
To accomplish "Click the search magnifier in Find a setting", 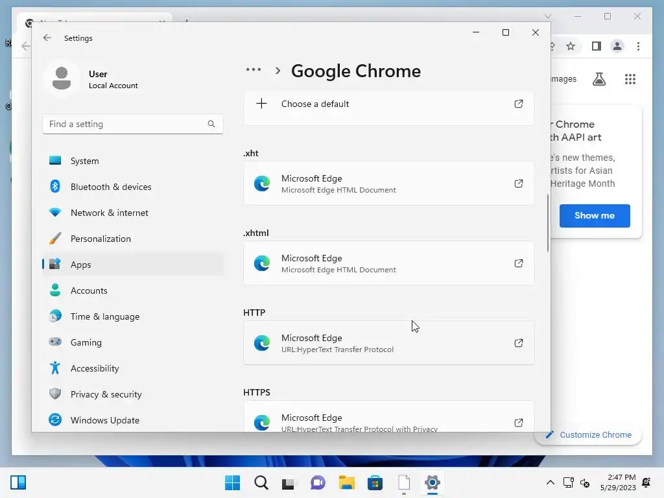I will [x=211, y=124].
